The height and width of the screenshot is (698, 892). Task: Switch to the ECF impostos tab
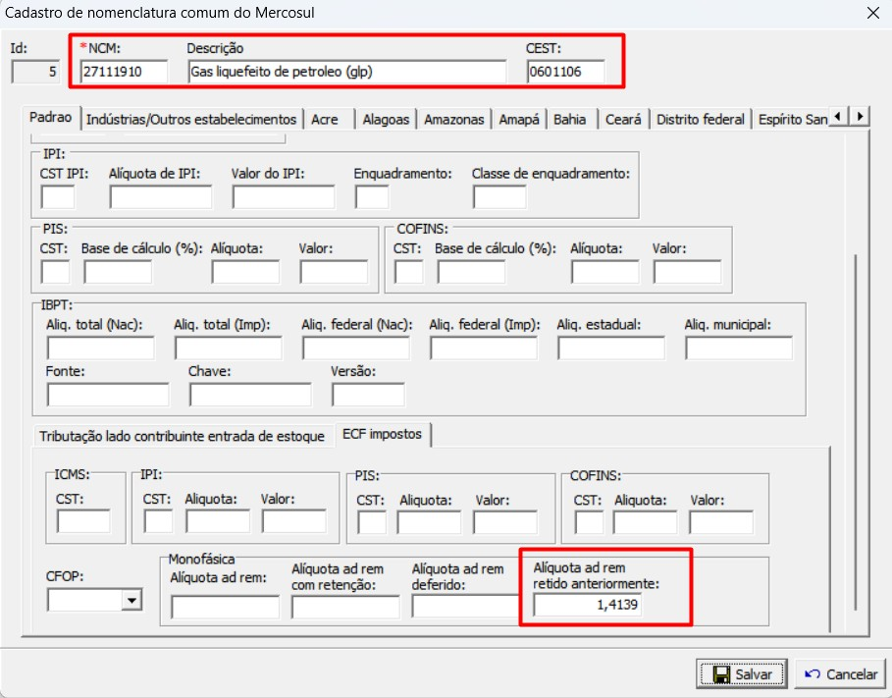(x=384, y=436)
